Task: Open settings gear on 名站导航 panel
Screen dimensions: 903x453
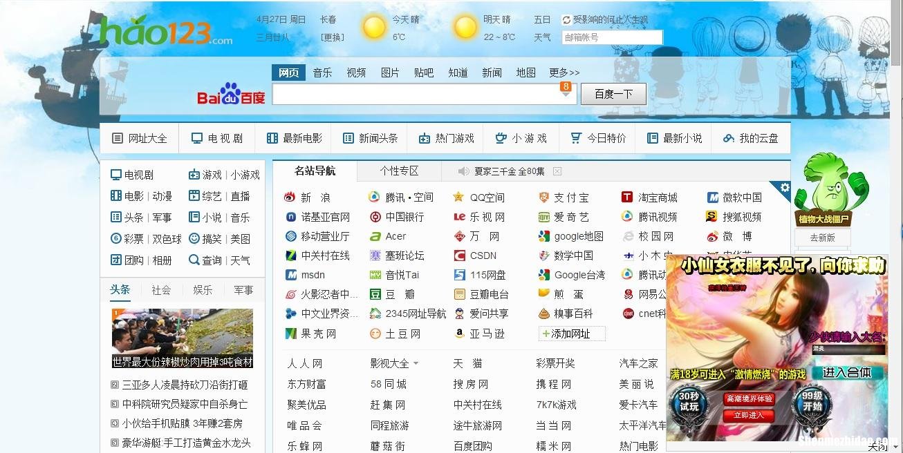Action: pyautogui.click(x=784, y=187)
